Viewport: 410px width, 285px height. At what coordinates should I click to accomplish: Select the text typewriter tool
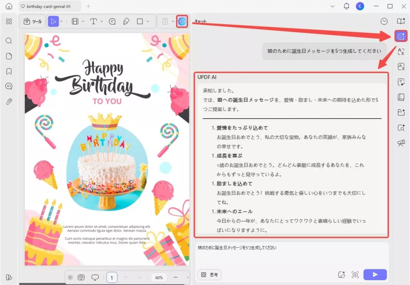pyautogui.click(x=94, y=22)
